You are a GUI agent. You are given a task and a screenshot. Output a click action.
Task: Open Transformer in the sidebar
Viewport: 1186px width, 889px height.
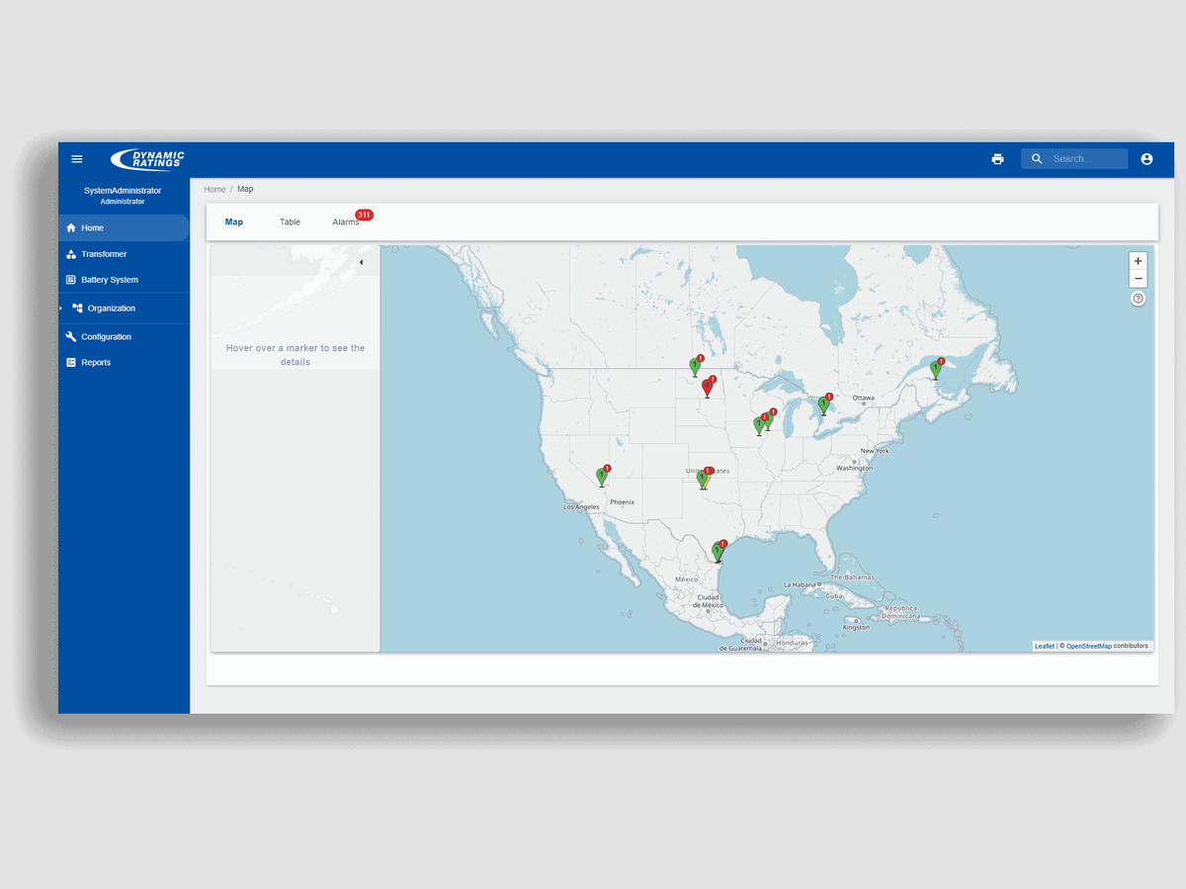pos(124,254)
